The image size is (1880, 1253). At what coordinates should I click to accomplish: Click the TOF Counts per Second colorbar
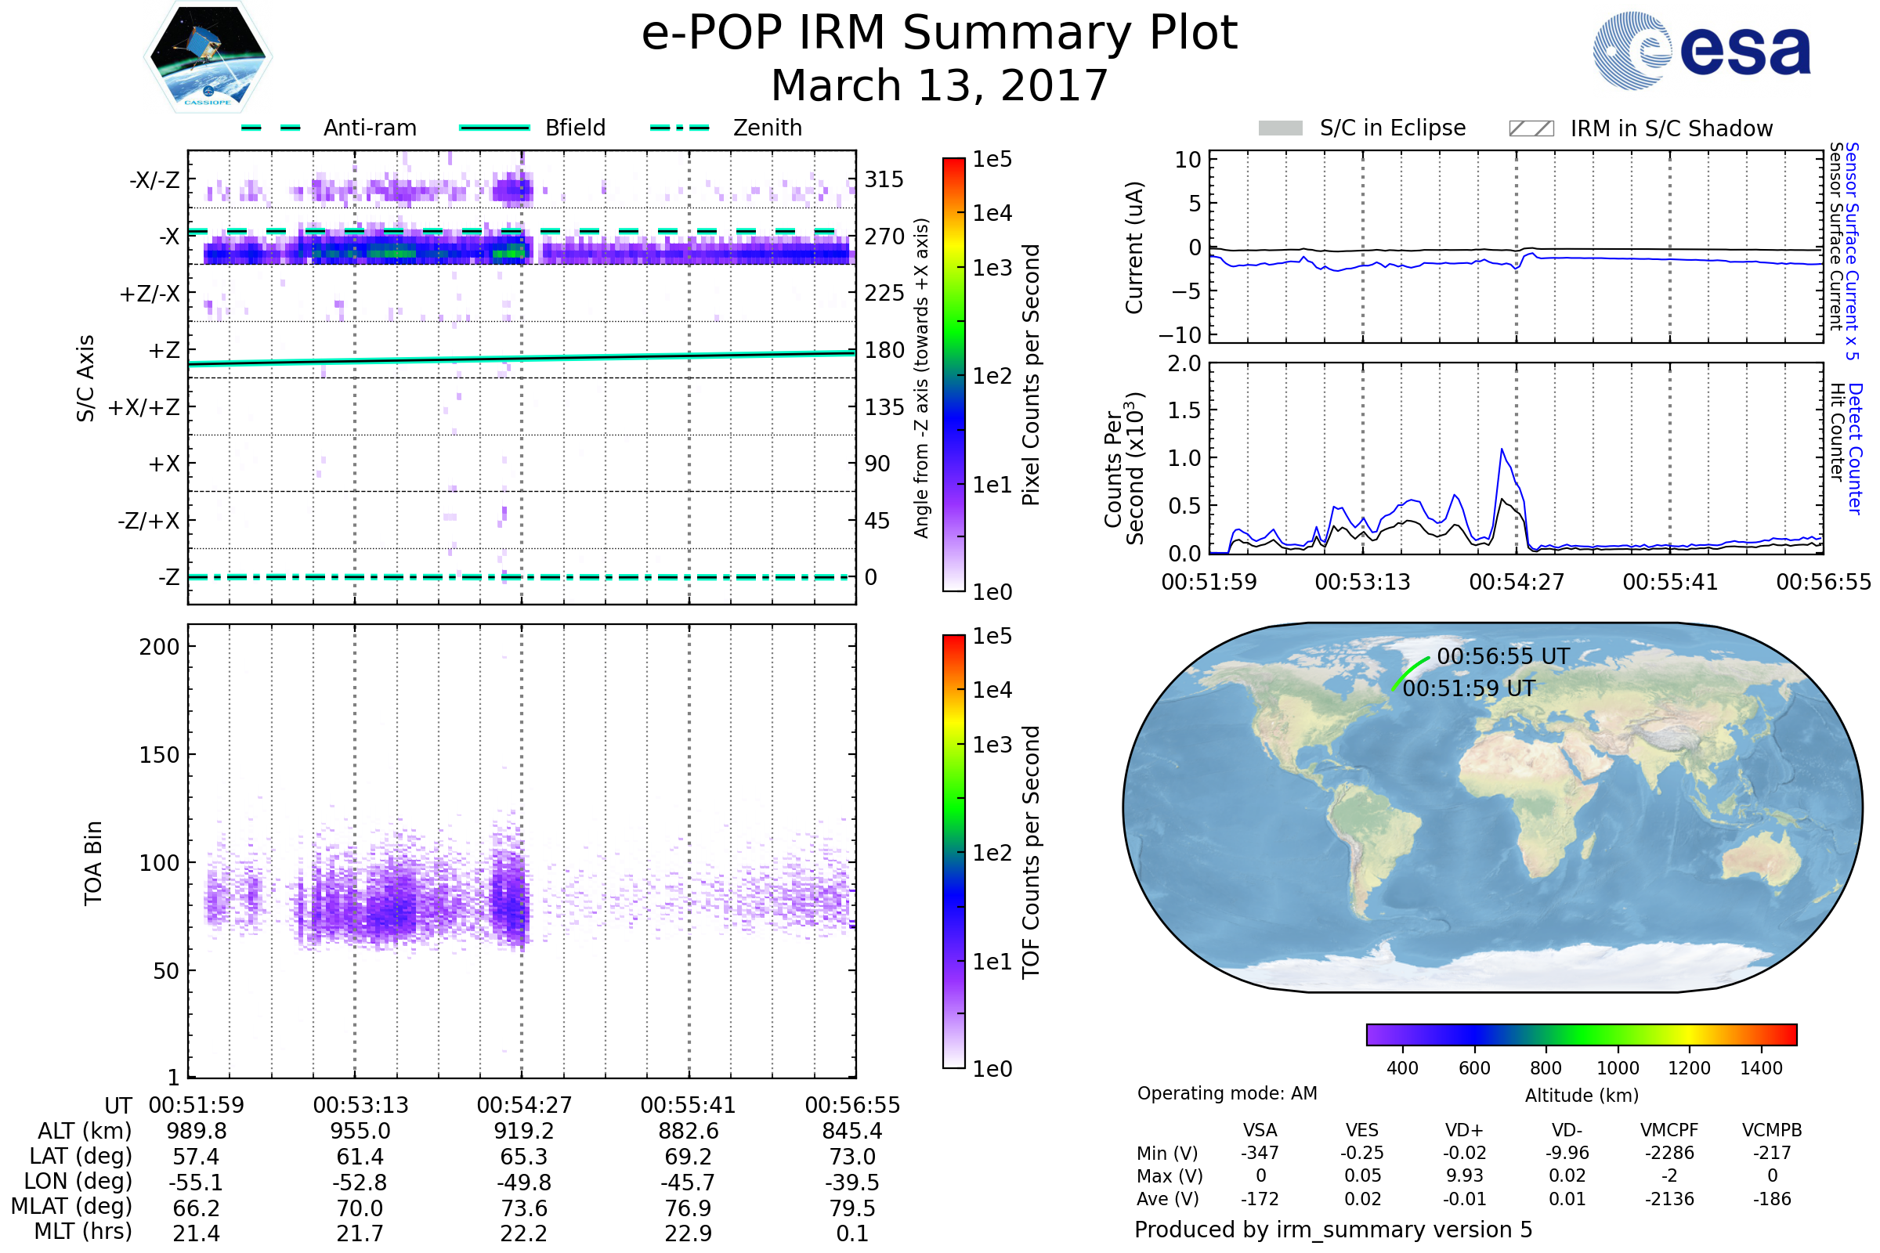pos(953,851)
